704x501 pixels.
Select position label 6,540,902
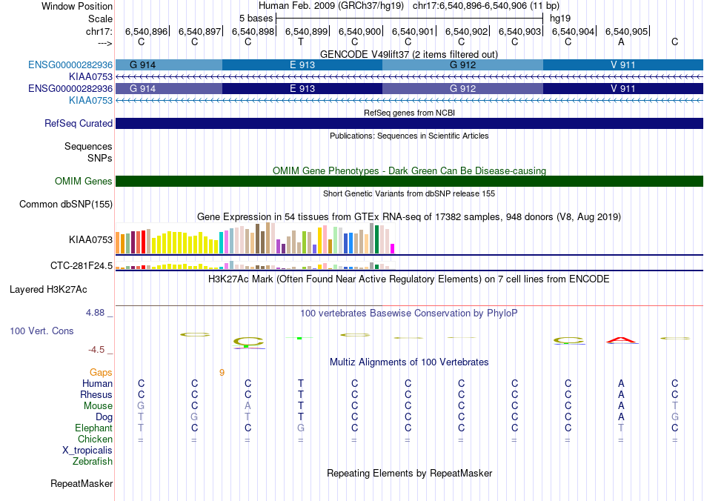[466, 31]
